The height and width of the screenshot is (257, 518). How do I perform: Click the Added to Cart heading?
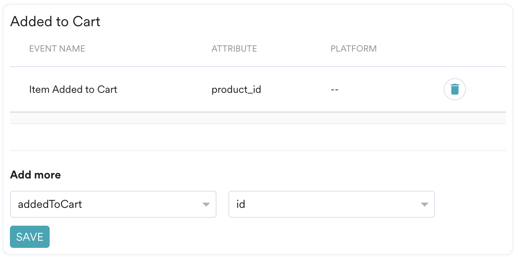point(55,21)
